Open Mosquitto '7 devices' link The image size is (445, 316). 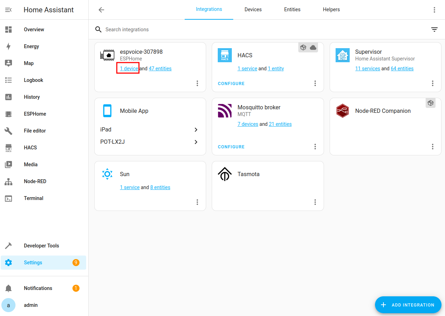(248, 124)
